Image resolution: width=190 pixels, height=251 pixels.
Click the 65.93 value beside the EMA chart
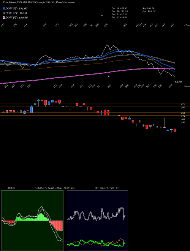point(179,82)
